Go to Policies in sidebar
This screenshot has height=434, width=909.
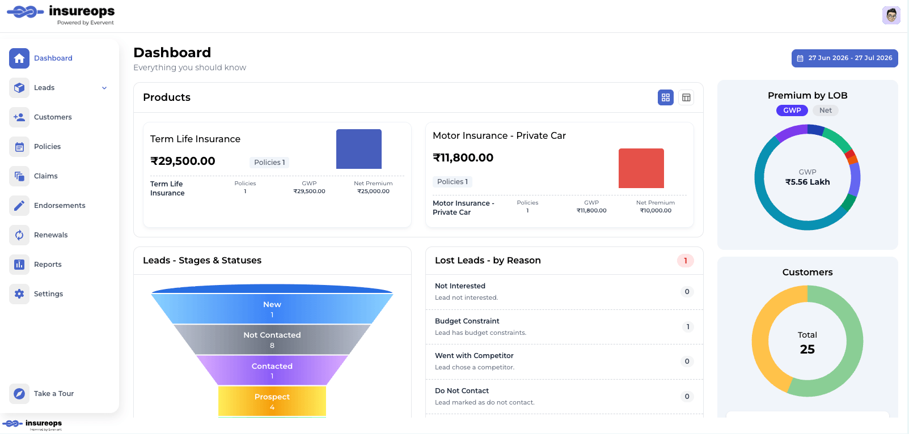[47, 147]
